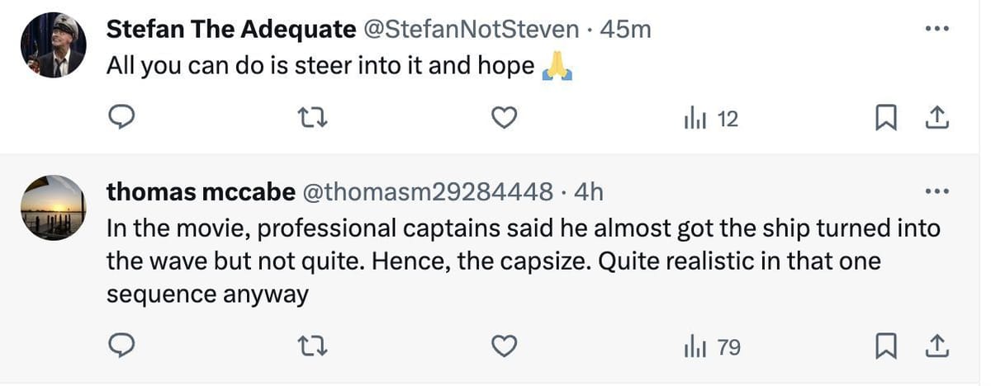Screen dimensions: 991x386
Task: Share Stefan The Adequate's tweet
Action: (x=936, y=120)
